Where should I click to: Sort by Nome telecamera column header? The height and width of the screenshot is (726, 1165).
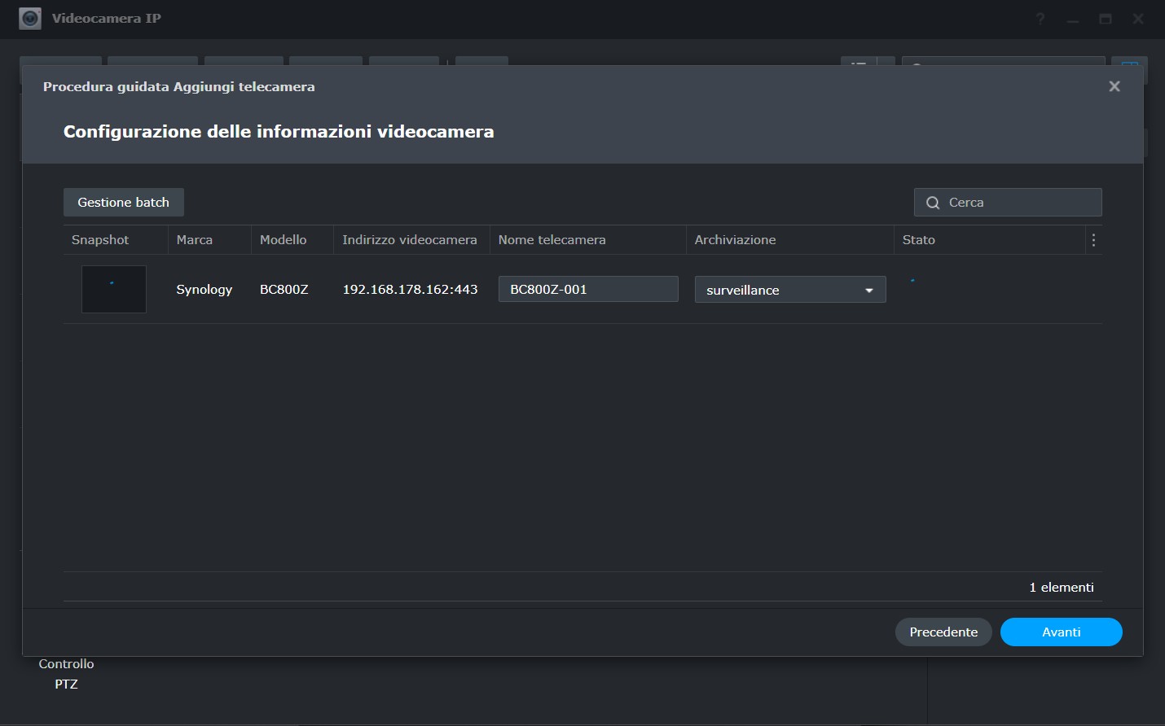[552, 240]
